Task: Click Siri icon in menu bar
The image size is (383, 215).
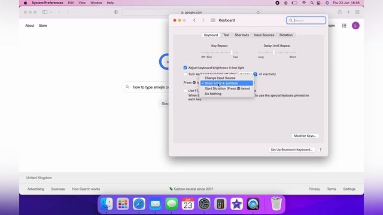Action: [327, 3]
